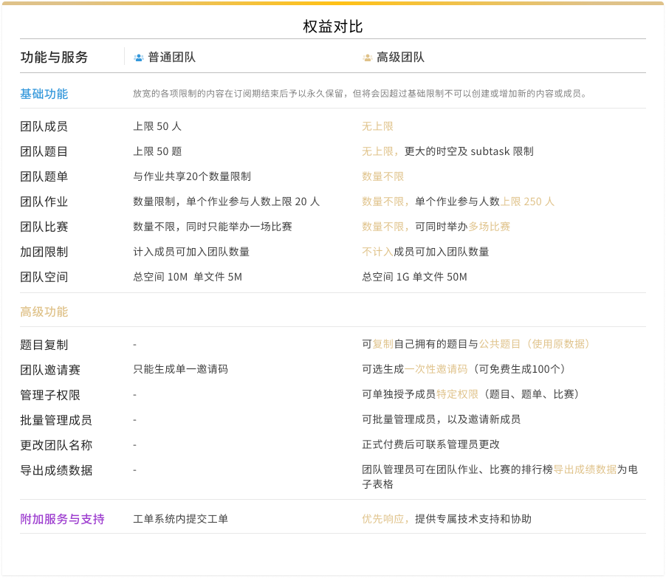Click the blue 基础功能 section heading
This screenshot has height=578, width=666.
click(x=44, y=94)
